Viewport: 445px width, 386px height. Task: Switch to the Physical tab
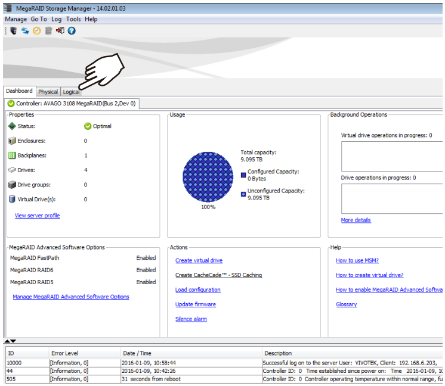(48, 92)
